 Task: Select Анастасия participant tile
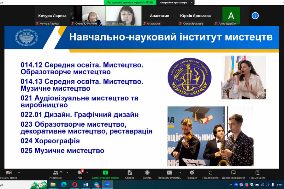click(159, 15)
